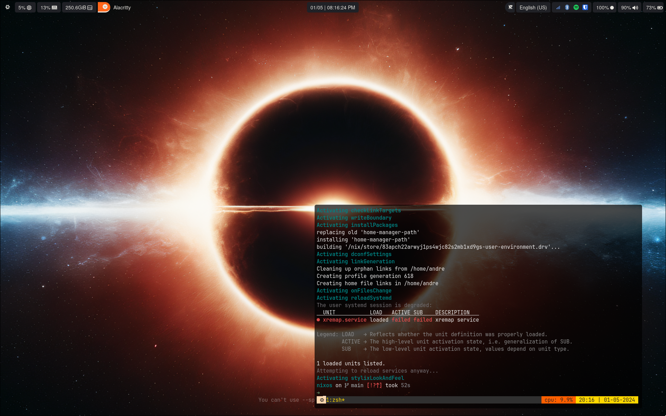The image size is (666, 416).
Task: Click 'Activating linkGeneration' line
Action: click(x=356, y=262)
